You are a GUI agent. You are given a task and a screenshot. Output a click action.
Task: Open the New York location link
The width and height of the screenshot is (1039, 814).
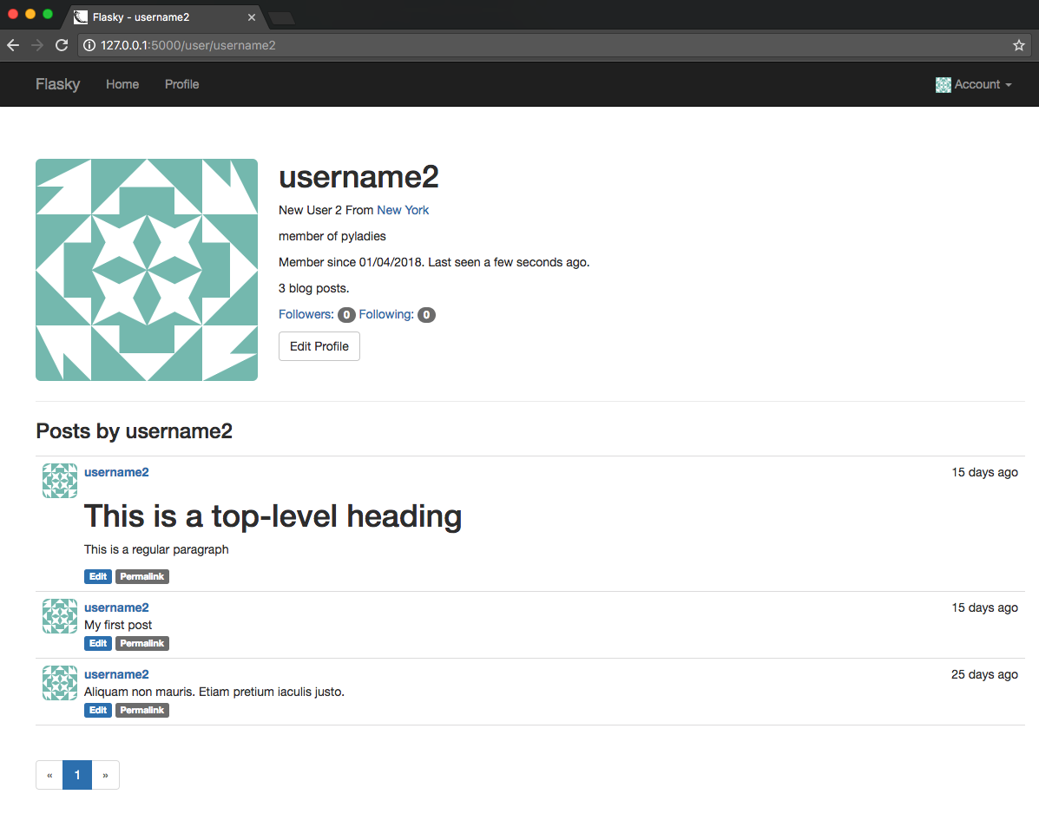pos(403,210)
